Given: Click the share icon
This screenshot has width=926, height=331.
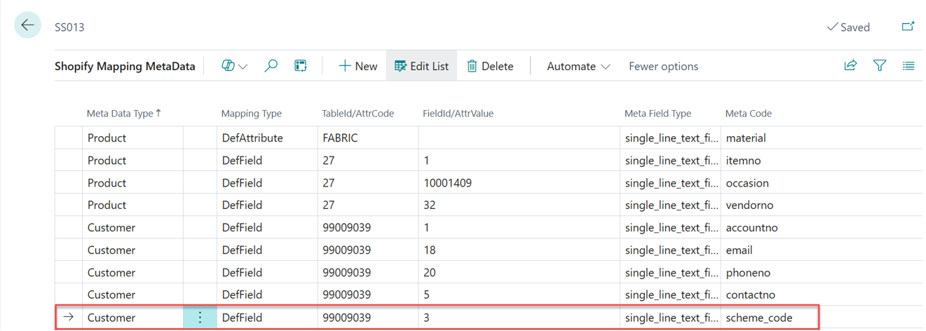Looking at the screenshot, I should point(850,66).
